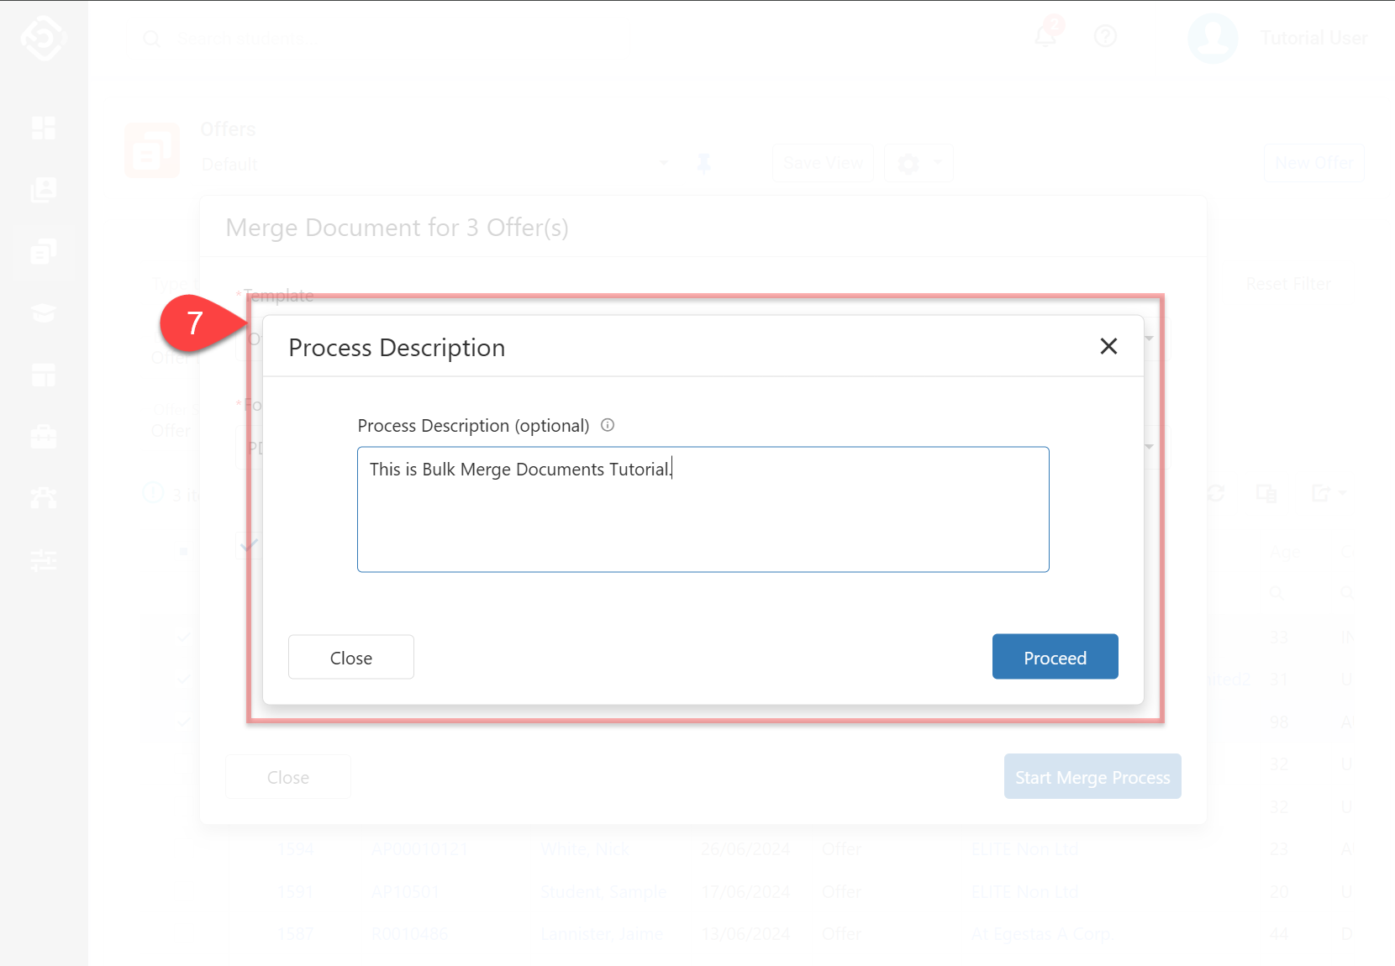Open the help question mark icon
1395x966 pixels.
(x=1105, y=37)
